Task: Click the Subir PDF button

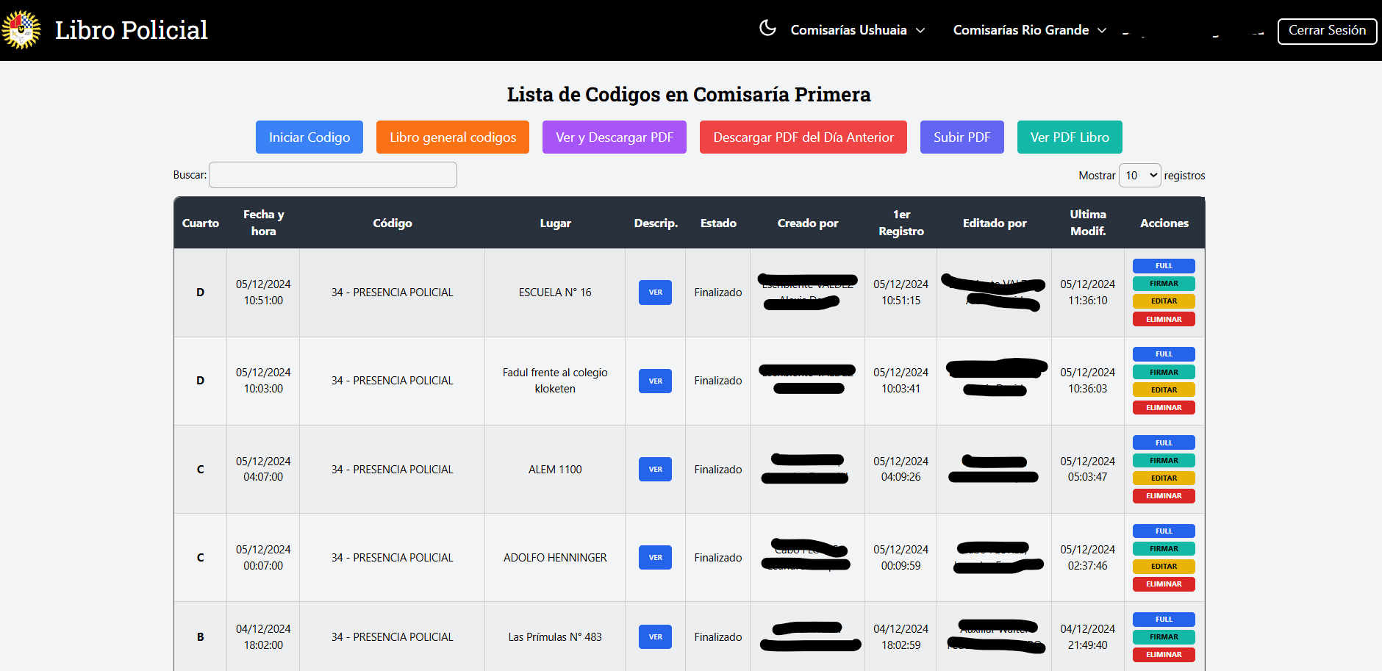Action: pos(962,137)
